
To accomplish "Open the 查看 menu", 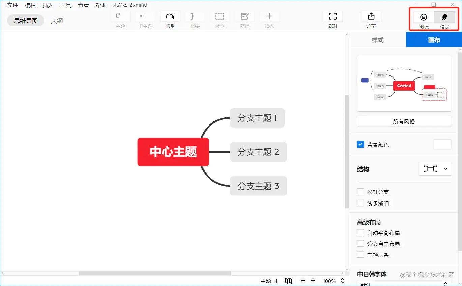I will point(83,5).
